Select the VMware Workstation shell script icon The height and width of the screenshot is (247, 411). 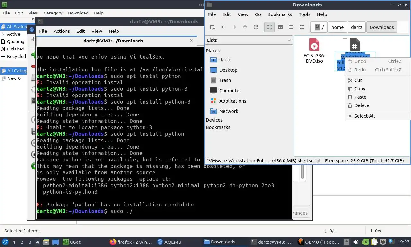[355, 44]
